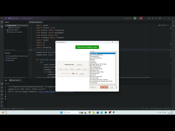This screenshot has width=175, height=131.
Task: Open the Git version control icon at sidebar bottom
Action: coord(2,106)
